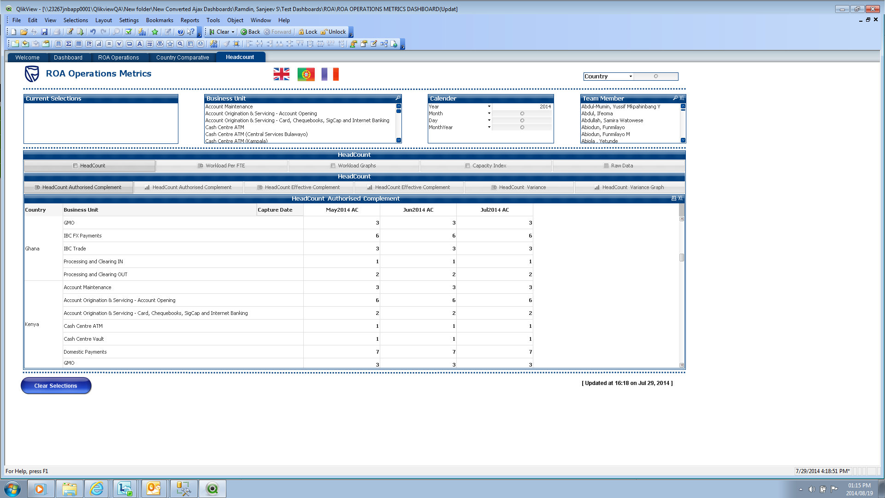Screen dimensions: 885x498
Task: Switch to the Country Comparative sheet tab
Action: (x=183, y=58)
